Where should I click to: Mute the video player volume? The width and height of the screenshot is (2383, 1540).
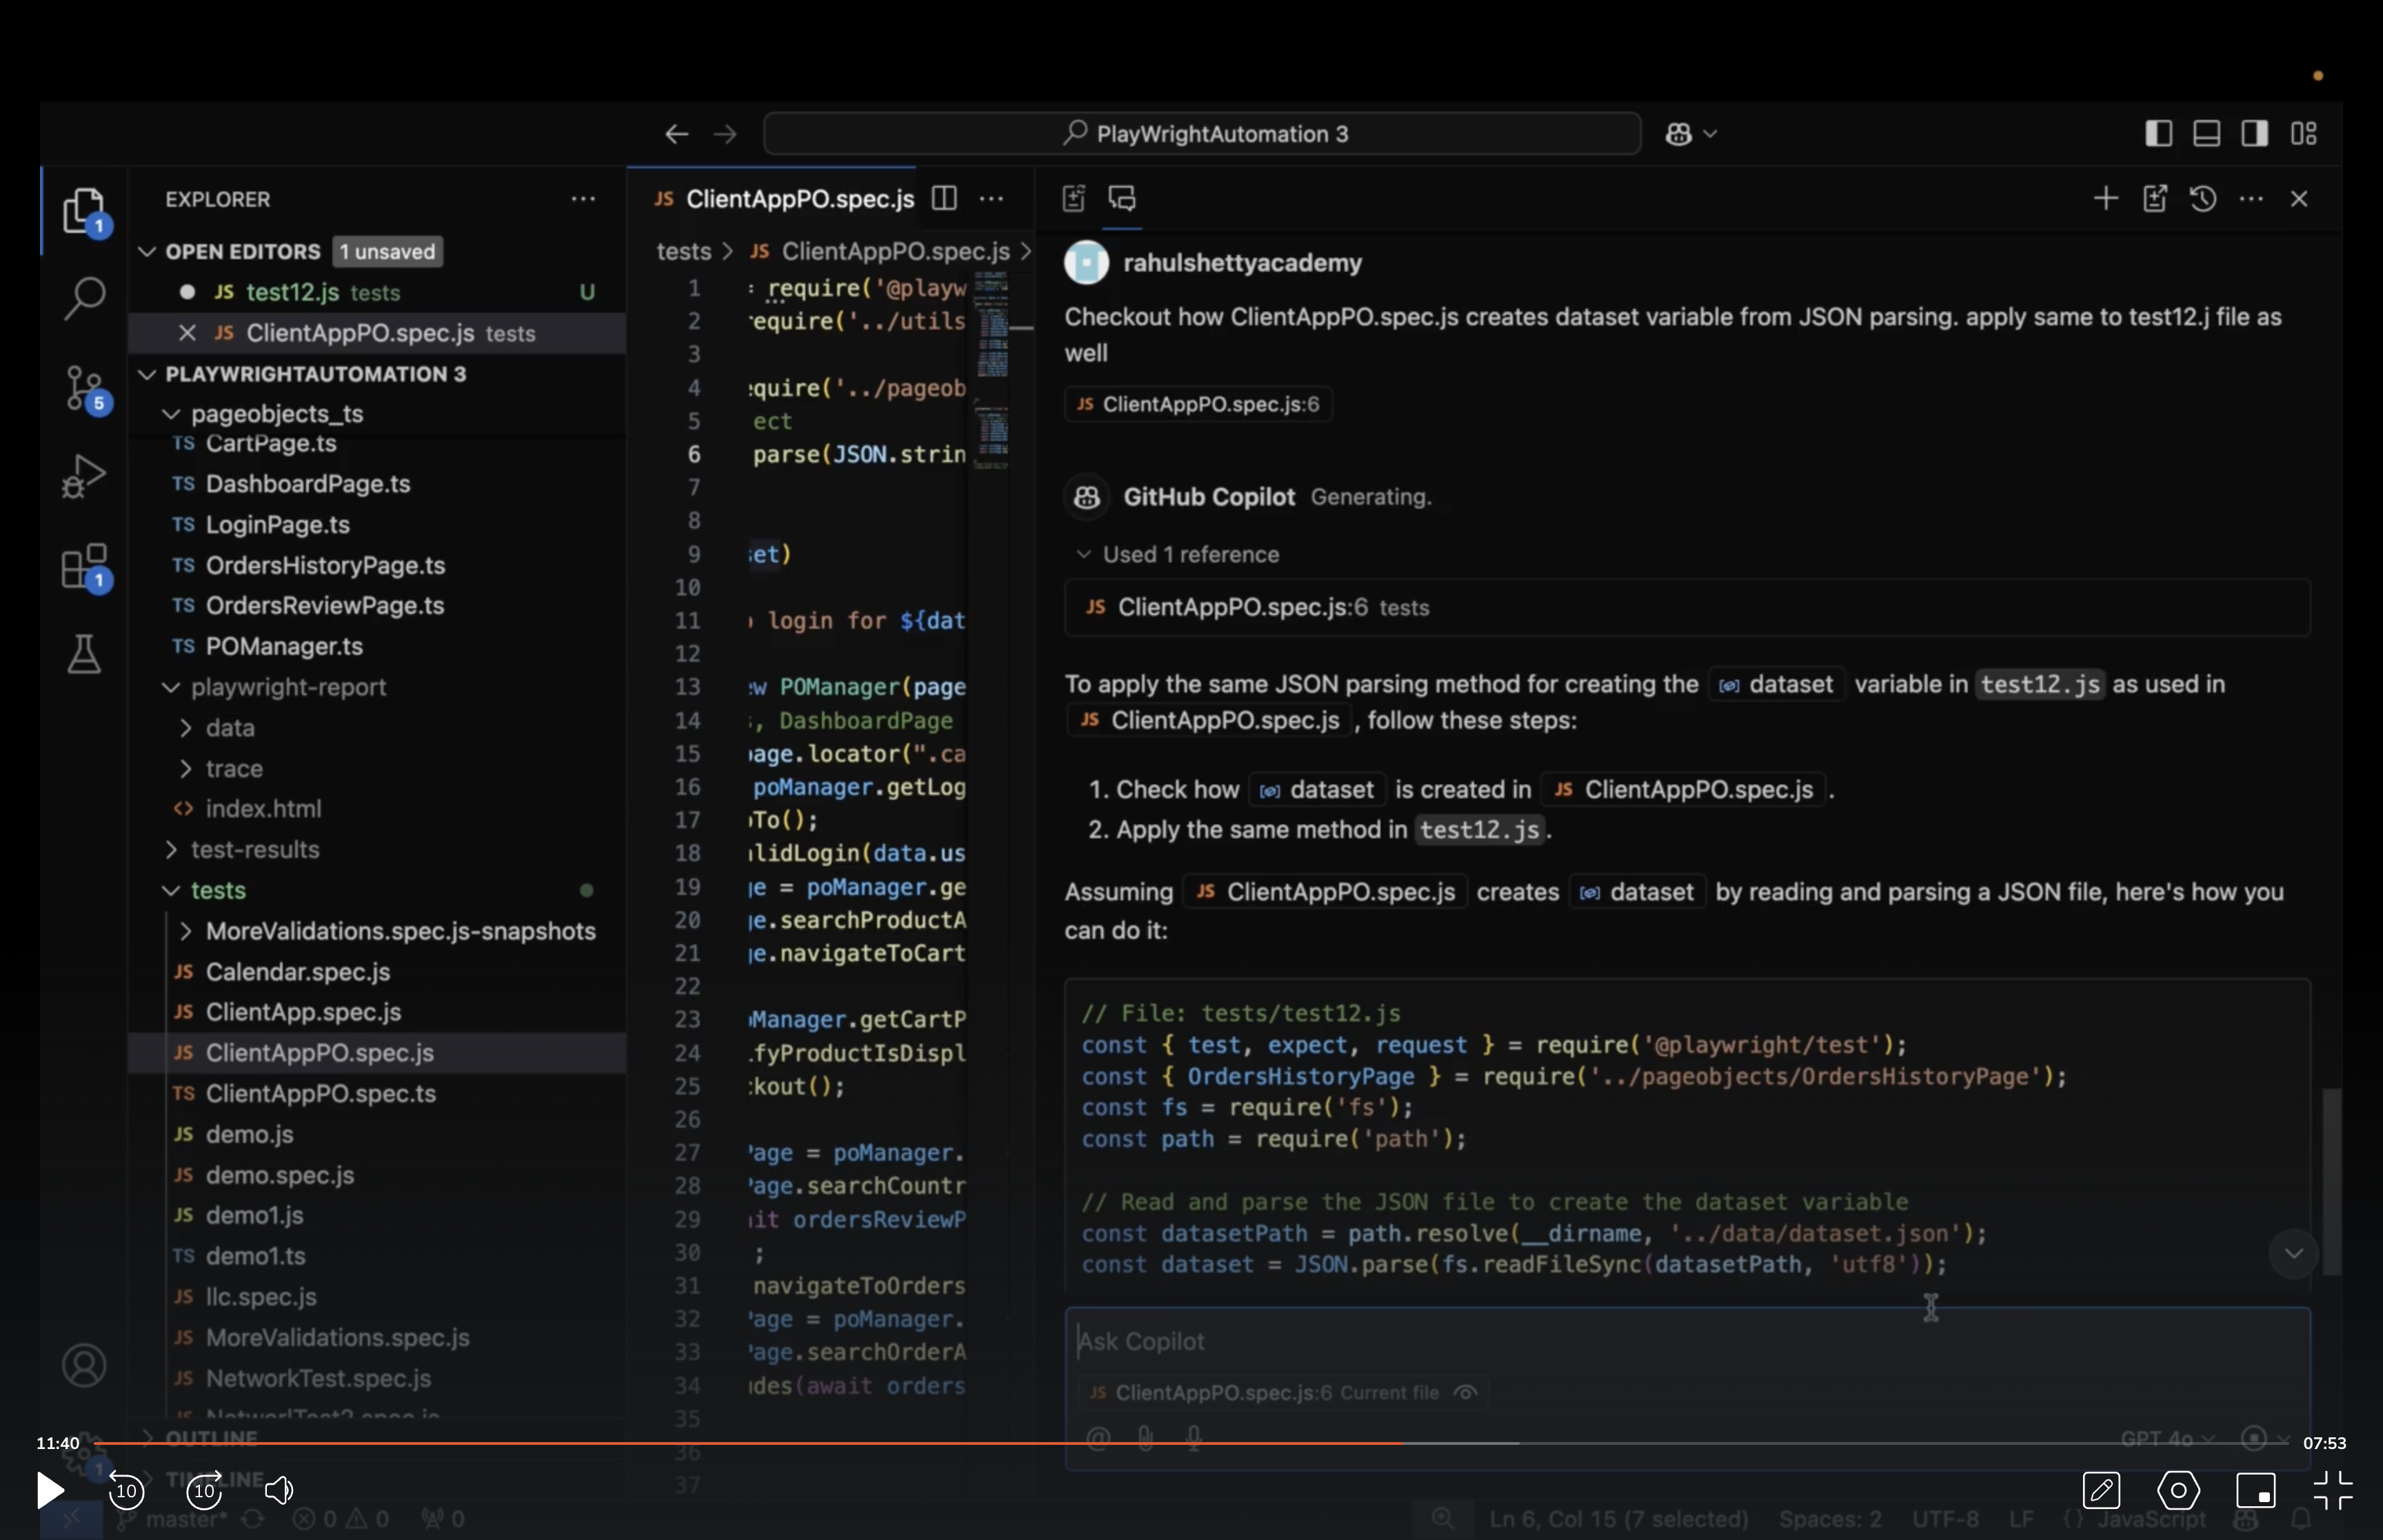[x=279, y=1490]
